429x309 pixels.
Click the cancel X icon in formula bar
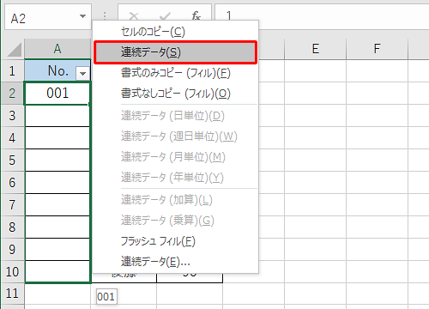pos(134,16)
